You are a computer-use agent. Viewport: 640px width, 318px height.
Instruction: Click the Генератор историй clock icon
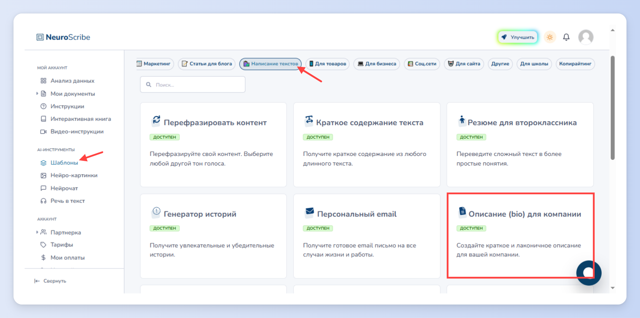tap(156, 212)
